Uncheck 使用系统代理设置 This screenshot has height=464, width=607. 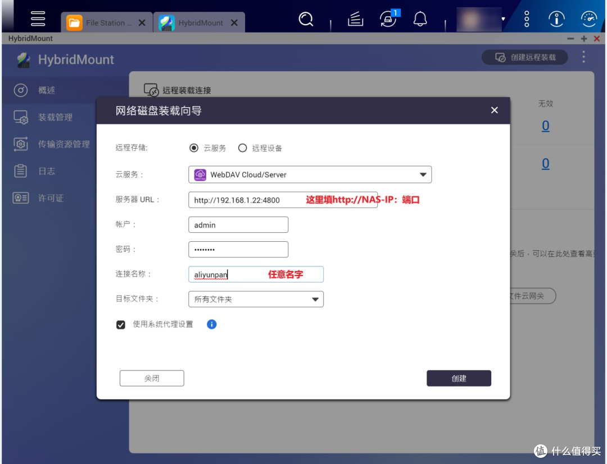click(x=121, y=324)
